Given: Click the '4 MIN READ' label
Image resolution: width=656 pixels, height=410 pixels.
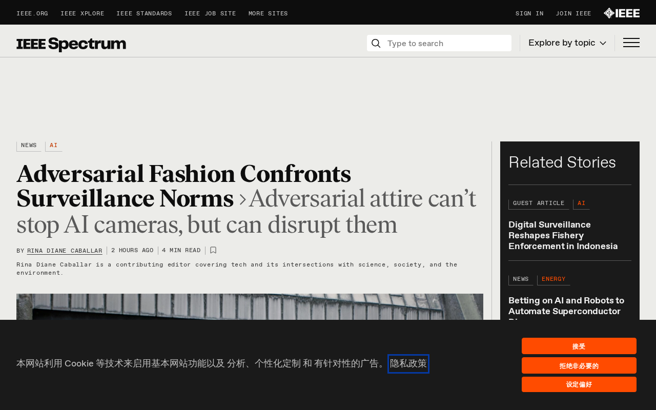Looking at the screenshot, I should 181,251.
